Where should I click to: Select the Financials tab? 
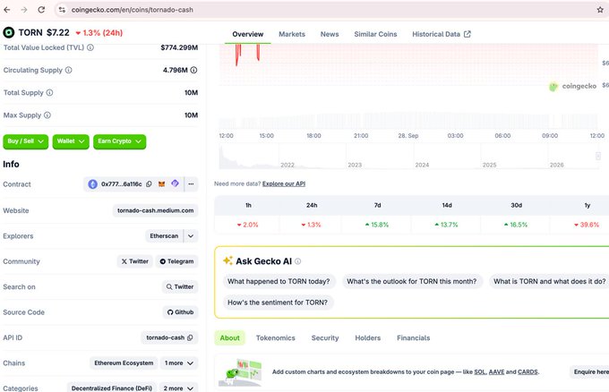coord(413,338)
